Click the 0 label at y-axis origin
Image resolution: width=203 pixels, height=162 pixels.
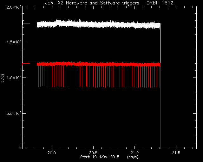point(20,148)
